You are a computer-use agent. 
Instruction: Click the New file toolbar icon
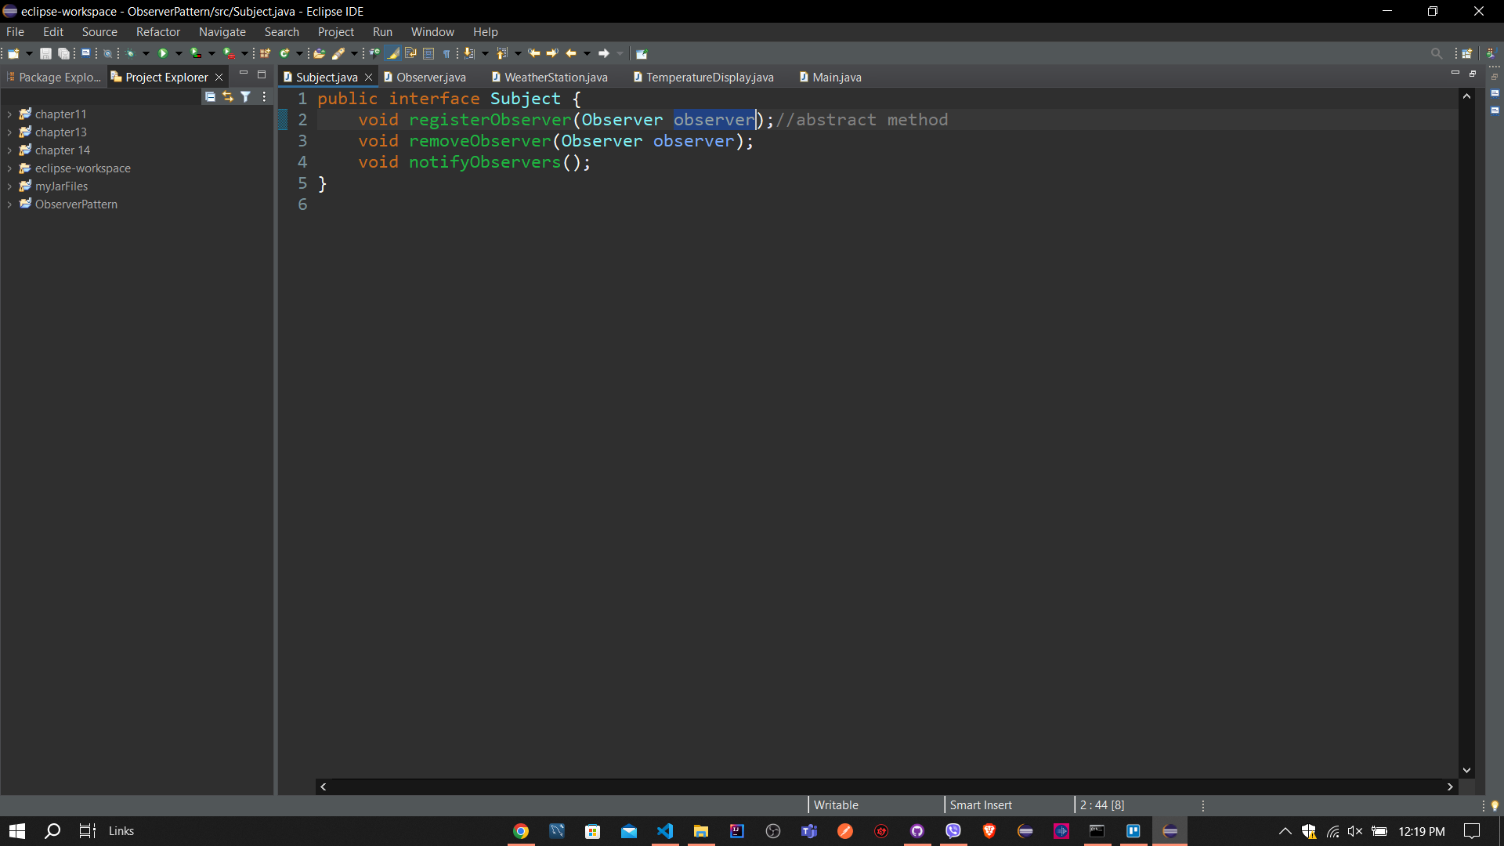click(x=13, y=53)
